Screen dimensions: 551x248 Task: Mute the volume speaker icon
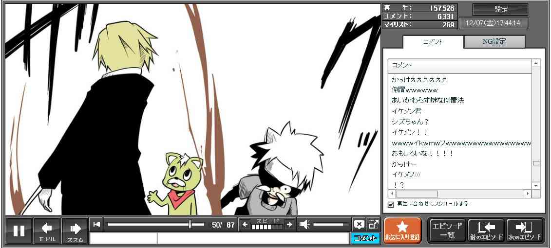pos(304,224)
